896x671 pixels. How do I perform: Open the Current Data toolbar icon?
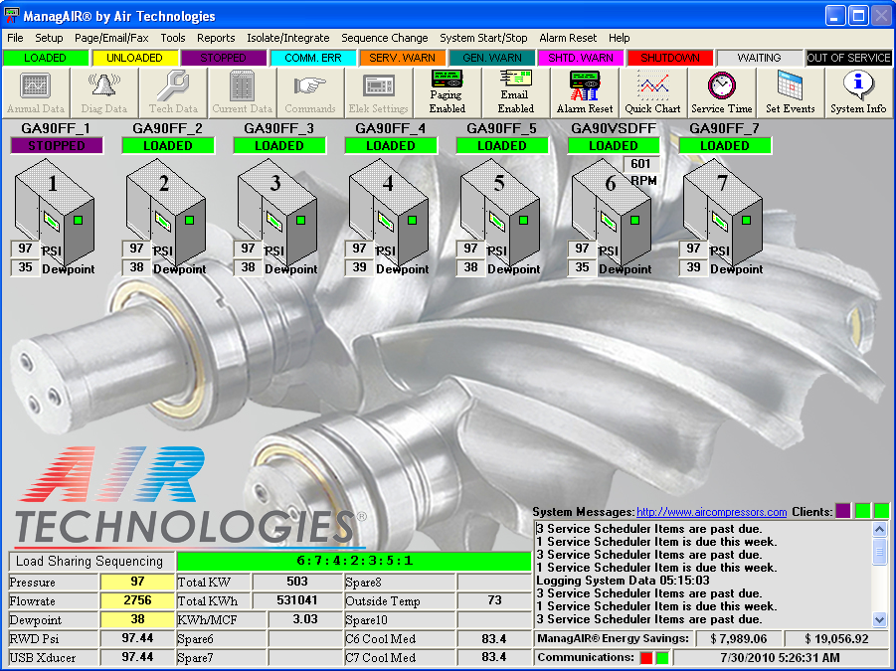click(x=242, y=92)
